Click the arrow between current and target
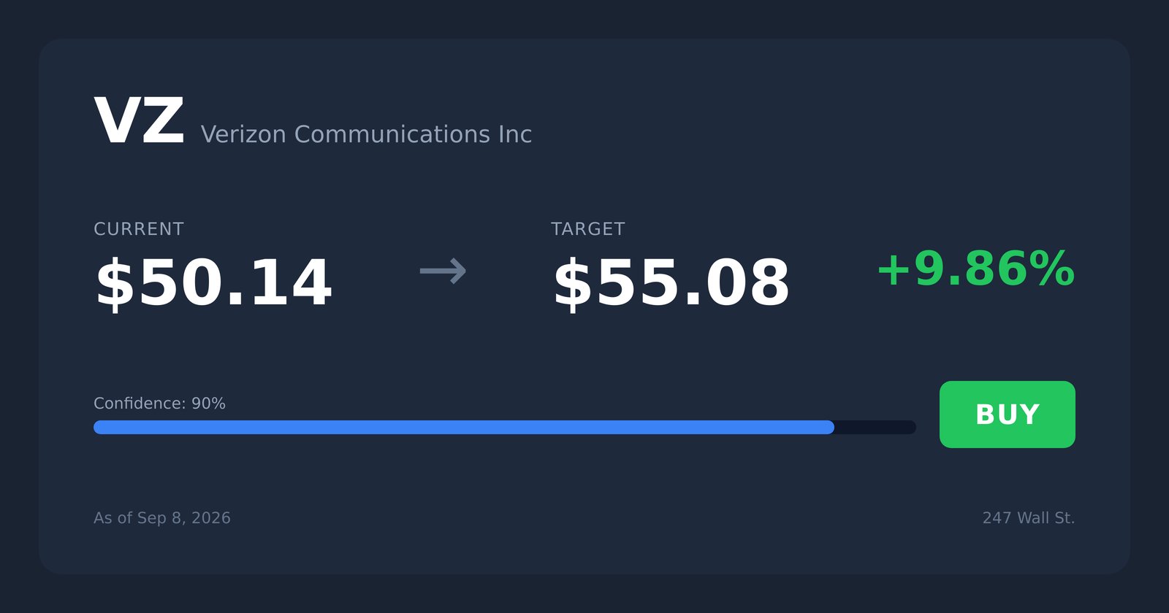 click(x=443, y=271)
